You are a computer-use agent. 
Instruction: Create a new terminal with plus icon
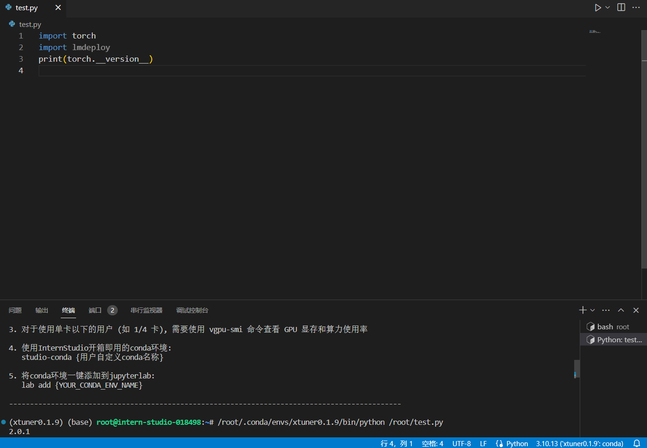coord(583,310)
